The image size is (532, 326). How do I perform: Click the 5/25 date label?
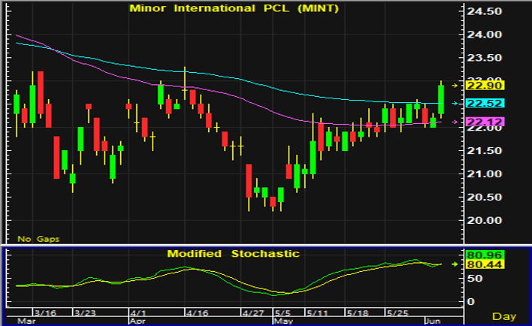397,312
